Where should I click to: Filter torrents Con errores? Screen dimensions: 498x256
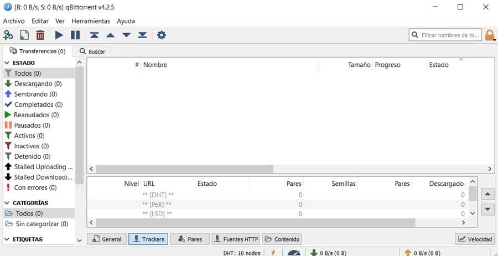click(x=39, y=187)
